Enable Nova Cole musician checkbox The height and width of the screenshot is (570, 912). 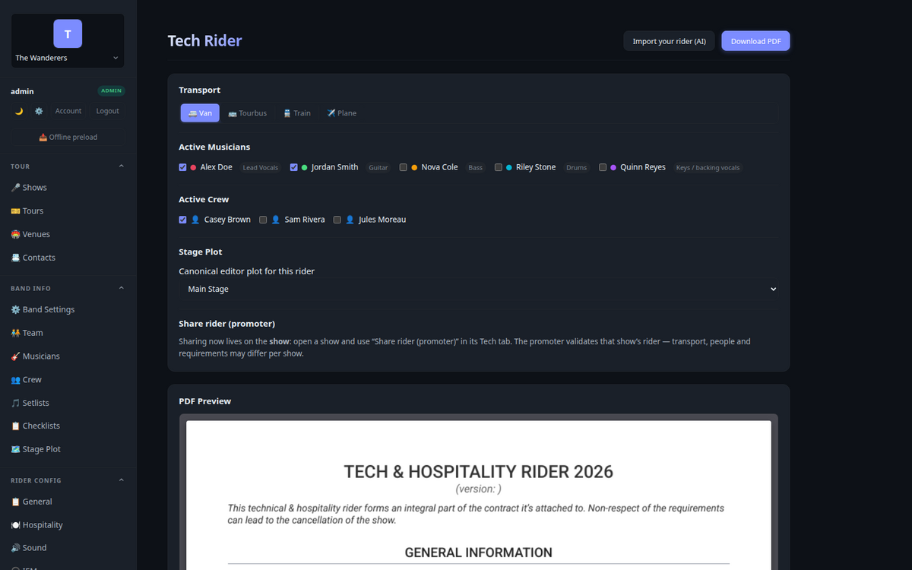(x=404, y=167)
